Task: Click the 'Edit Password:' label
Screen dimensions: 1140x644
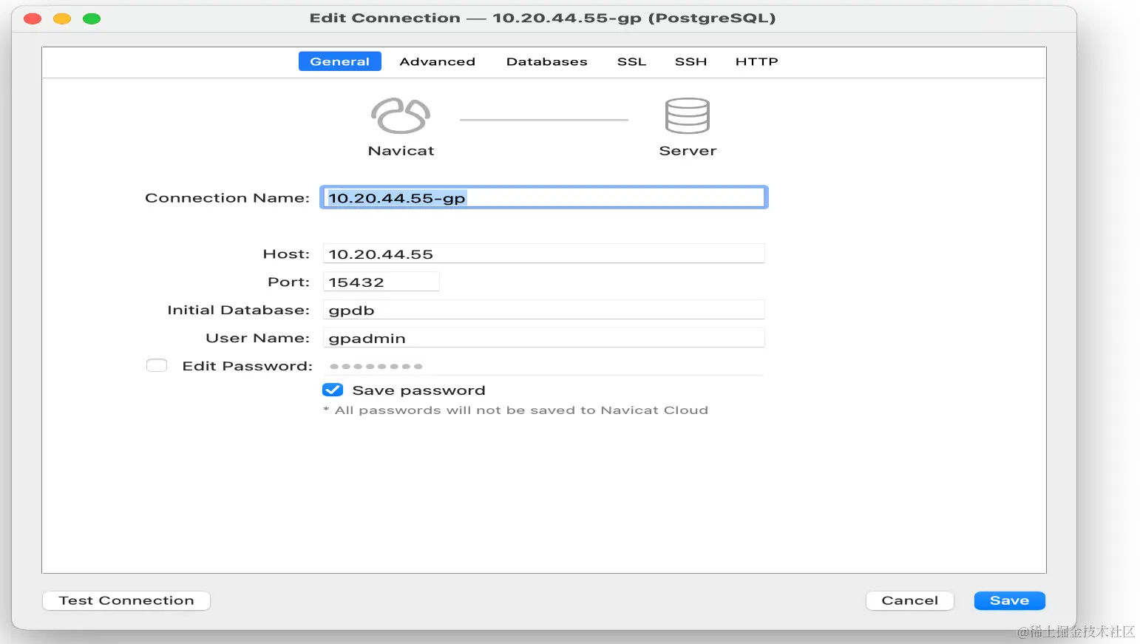Action: pyautogui.click(x=248, y=366)
